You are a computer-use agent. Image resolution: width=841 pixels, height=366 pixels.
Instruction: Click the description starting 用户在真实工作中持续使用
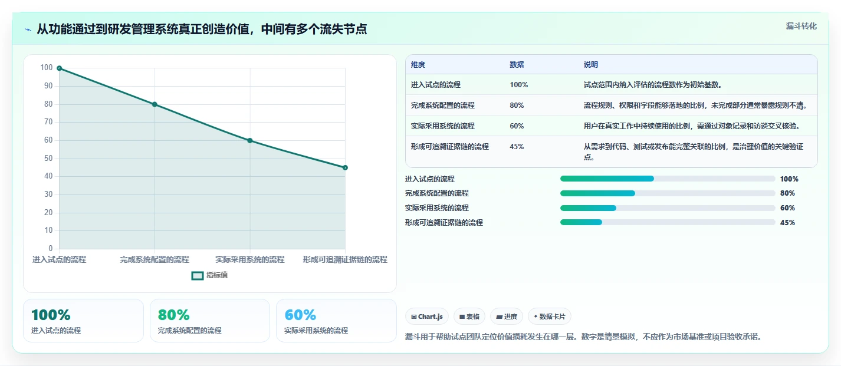pyautogui.click(x=692, y=126)
